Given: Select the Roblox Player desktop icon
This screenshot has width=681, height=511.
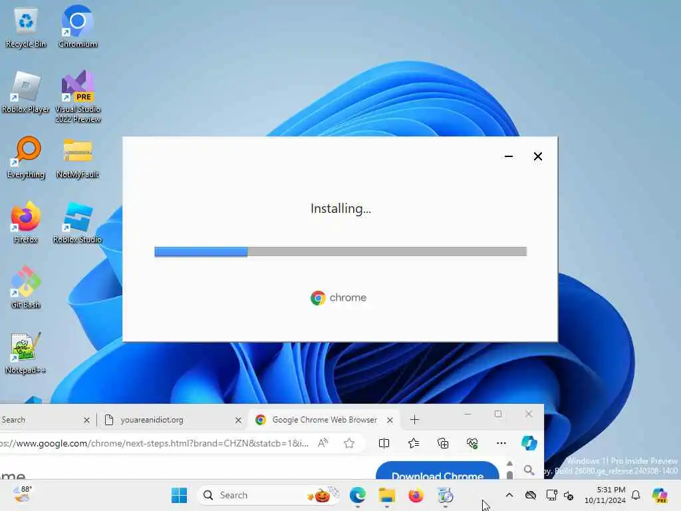Looking at the screenshot, I should pos(26,92).
